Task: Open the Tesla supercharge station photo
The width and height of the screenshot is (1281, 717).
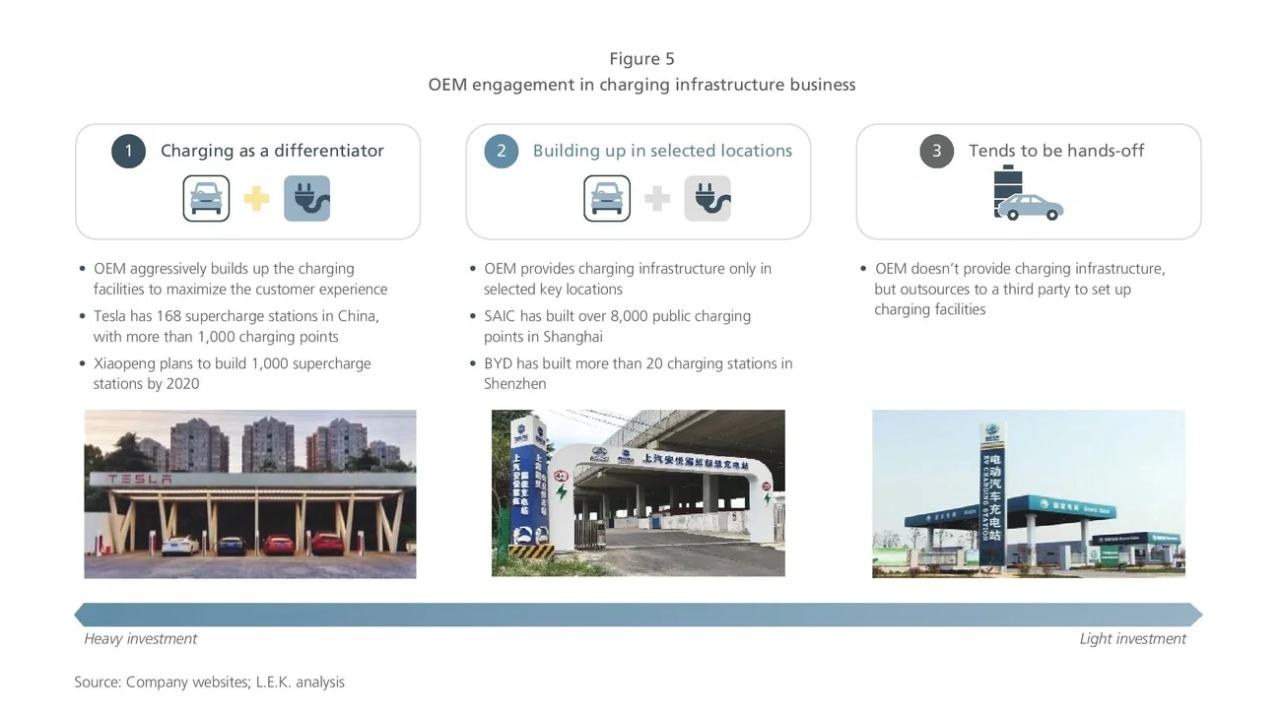Action: click(x=249, y=492)
